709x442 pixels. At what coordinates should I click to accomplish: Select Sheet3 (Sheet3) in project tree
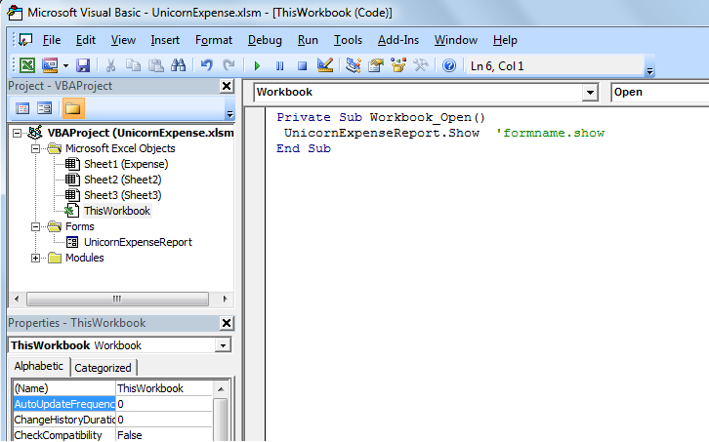coord(122,195)
